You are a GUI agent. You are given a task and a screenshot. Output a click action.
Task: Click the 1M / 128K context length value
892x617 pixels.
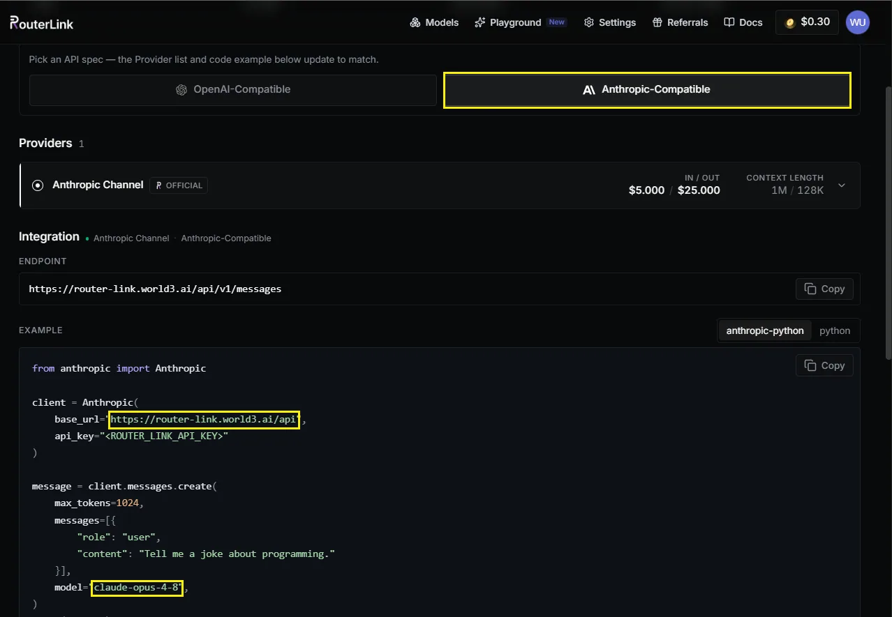(797, 190)
